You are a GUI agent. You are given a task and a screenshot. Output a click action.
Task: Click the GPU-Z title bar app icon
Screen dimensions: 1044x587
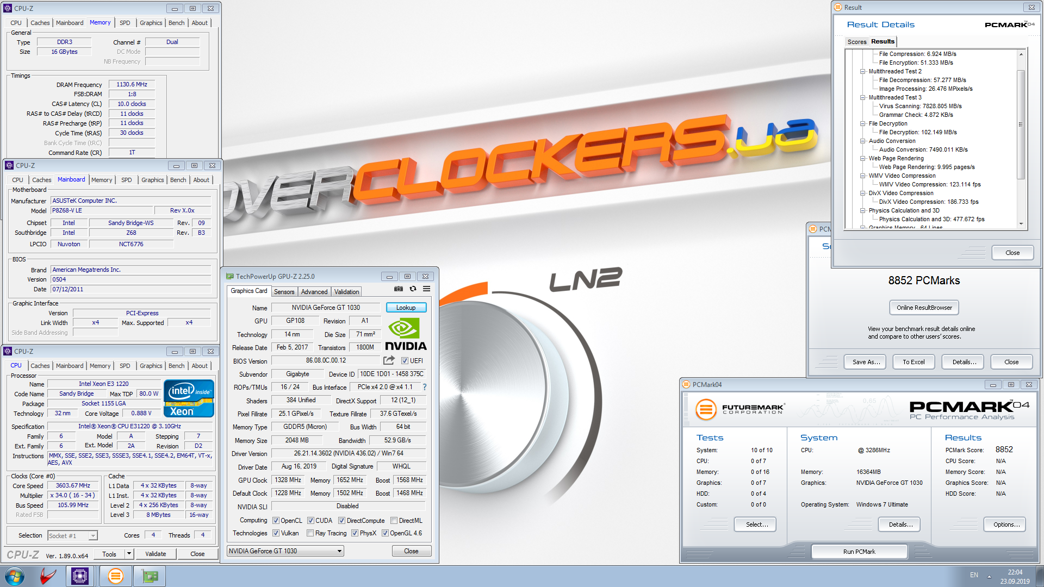click(x=230, y=276)
